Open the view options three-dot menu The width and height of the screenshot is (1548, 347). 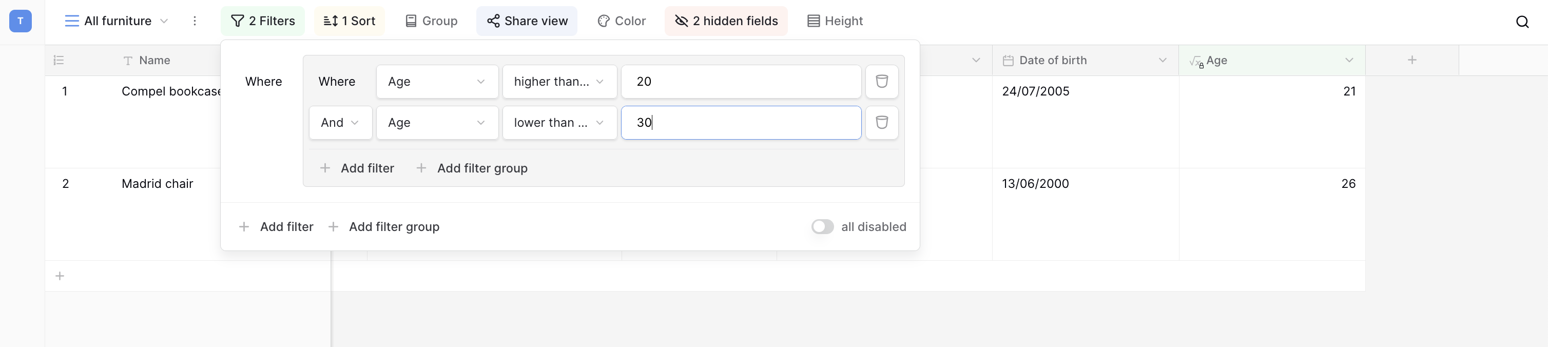(x=194, y=21)
